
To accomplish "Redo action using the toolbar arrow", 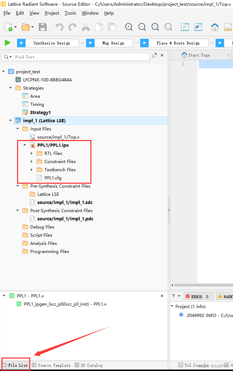I will (x=73, y=27).
